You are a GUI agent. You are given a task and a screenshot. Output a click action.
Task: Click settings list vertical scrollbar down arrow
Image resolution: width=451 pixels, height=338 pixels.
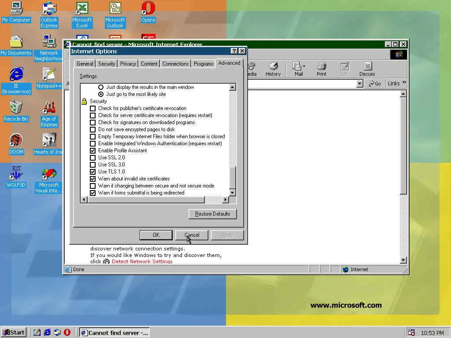(x=233, y=193)
